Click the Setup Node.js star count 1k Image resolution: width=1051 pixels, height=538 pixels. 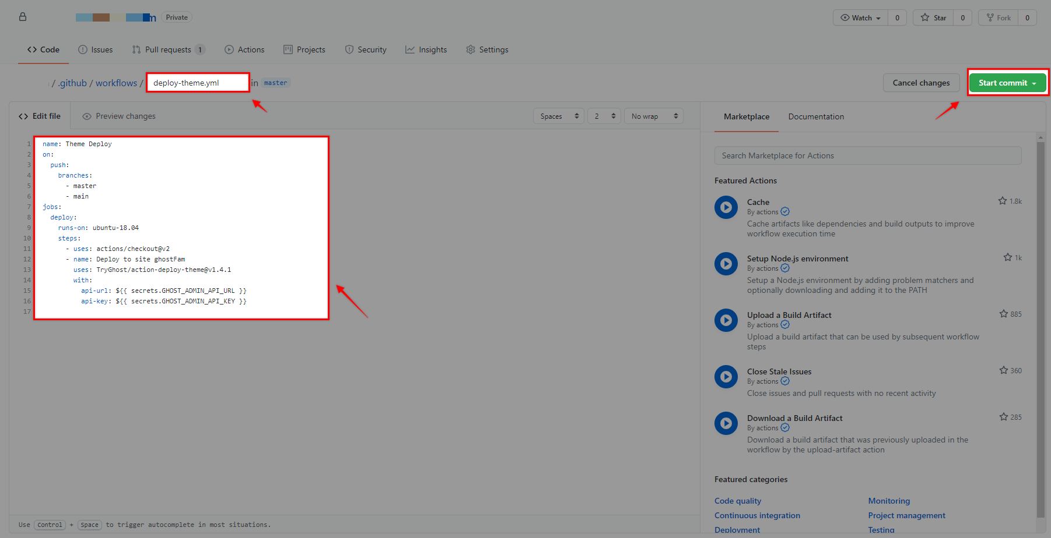coord(1013,257)
